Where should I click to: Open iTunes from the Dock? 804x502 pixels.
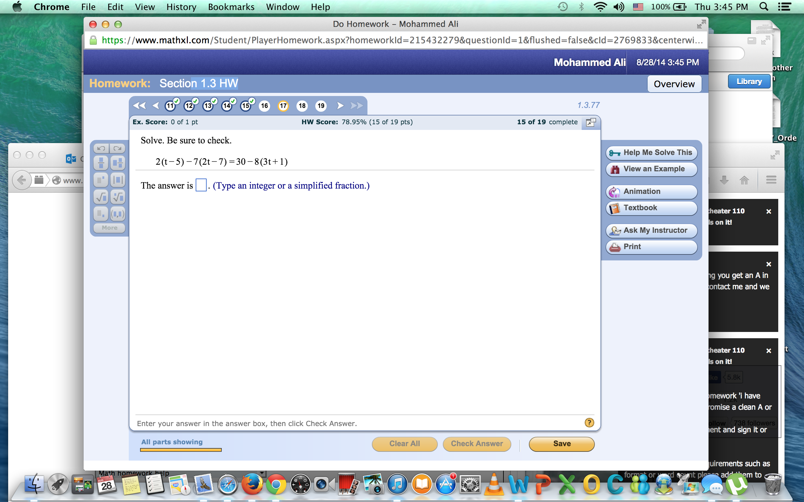click(x=397, y=485)
